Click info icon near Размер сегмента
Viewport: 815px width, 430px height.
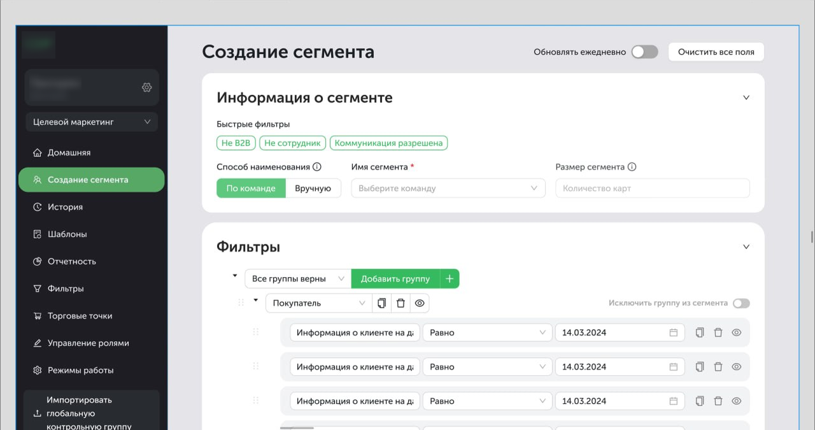(632, 167)
